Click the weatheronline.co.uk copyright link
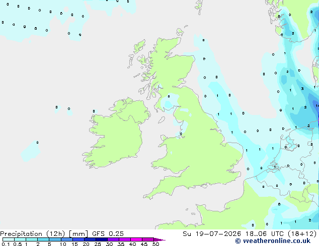The width and height of the screenshot is (319, 246). point(273,241)
